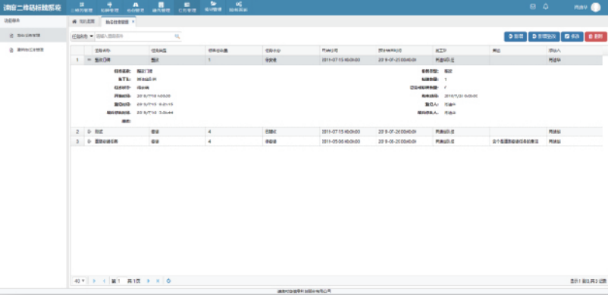Click the task name cell in row 3
The width and height of the screenshot is (608, 295).
pyautogui.click(x=121, y=141)
